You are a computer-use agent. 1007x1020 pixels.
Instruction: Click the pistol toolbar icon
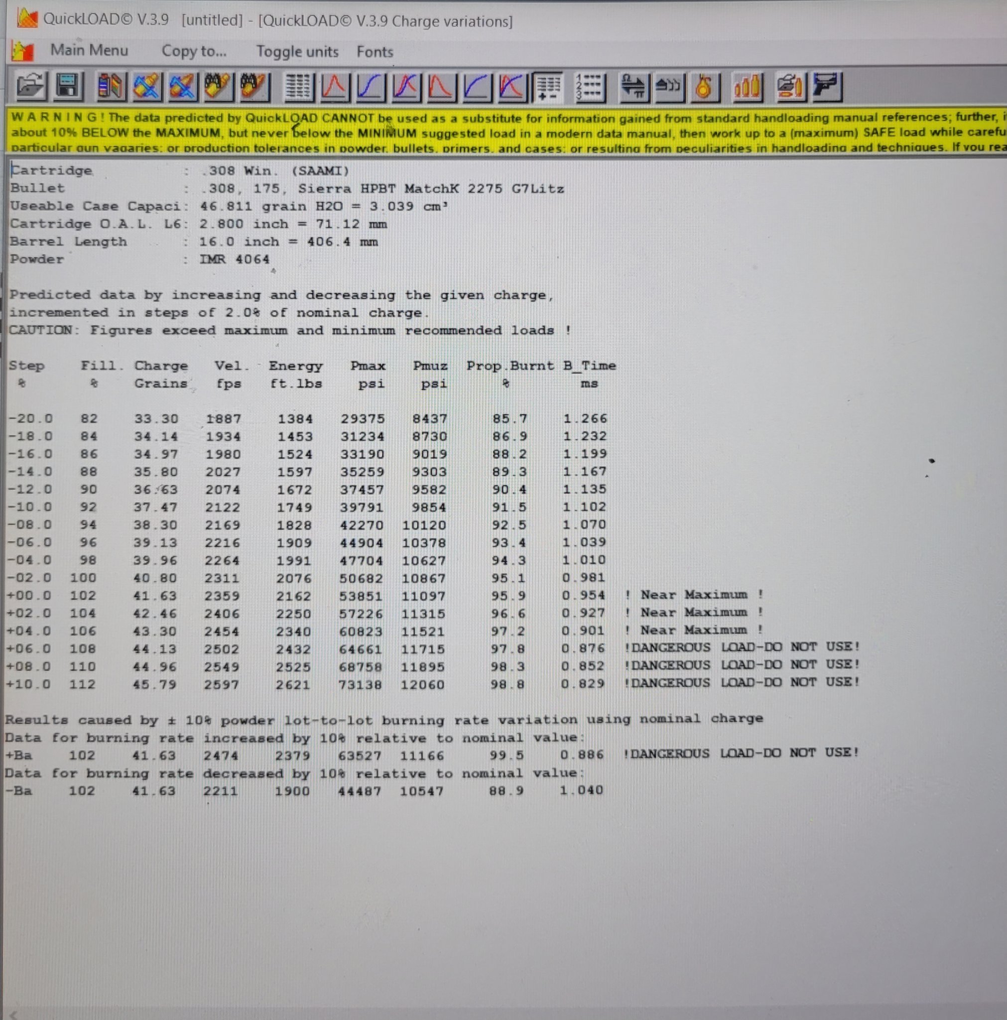tap(826, 87)
